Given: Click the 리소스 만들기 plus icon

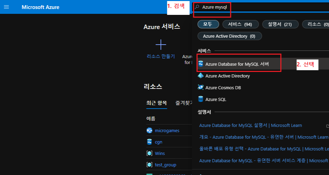Looking at the screenshot, I should 161,44.
